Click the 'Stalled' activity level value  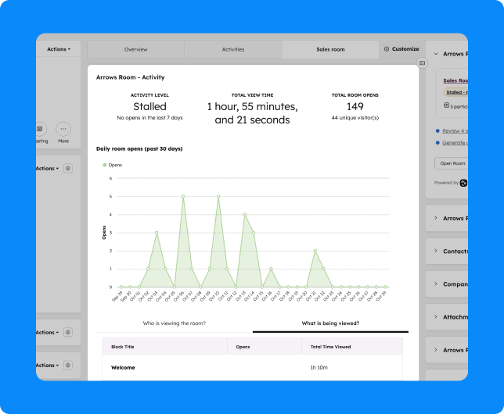coord(149,106)
